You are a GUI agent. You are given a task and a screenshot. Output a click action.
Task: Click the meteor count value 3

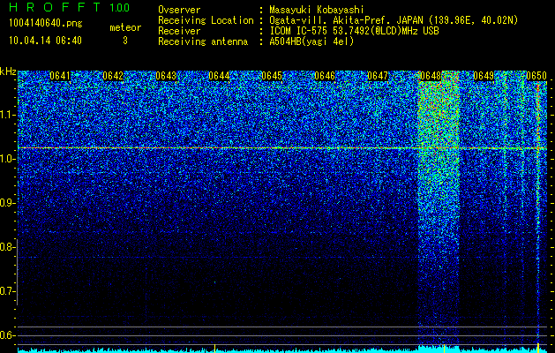point(125,41)
